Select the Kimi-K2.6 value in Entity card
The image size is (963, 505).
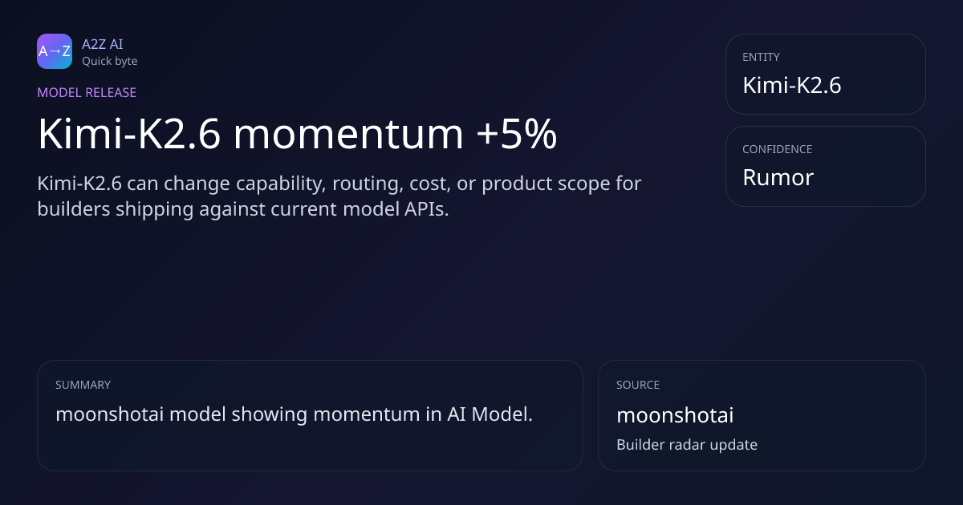coord(791,85)
